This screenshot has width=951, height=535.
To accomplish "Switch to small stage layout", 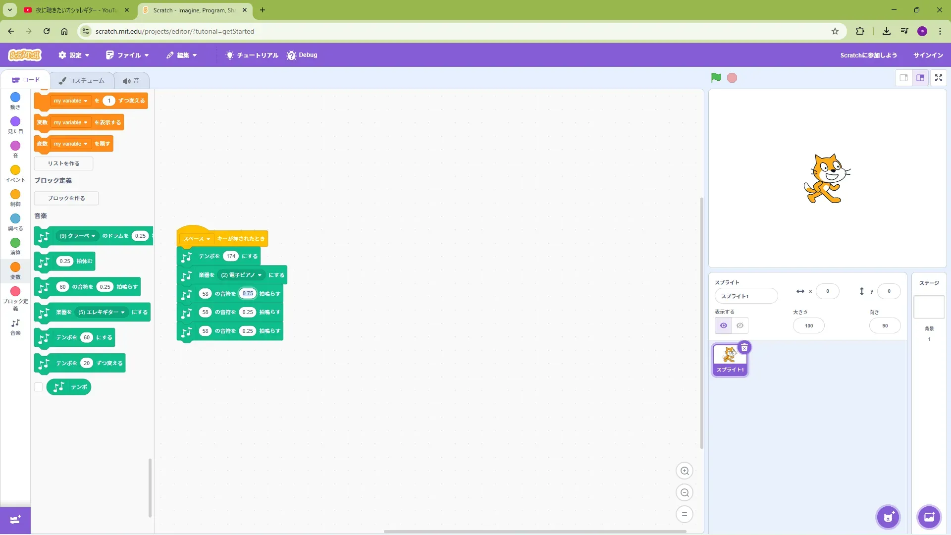I will pos(903,78).
